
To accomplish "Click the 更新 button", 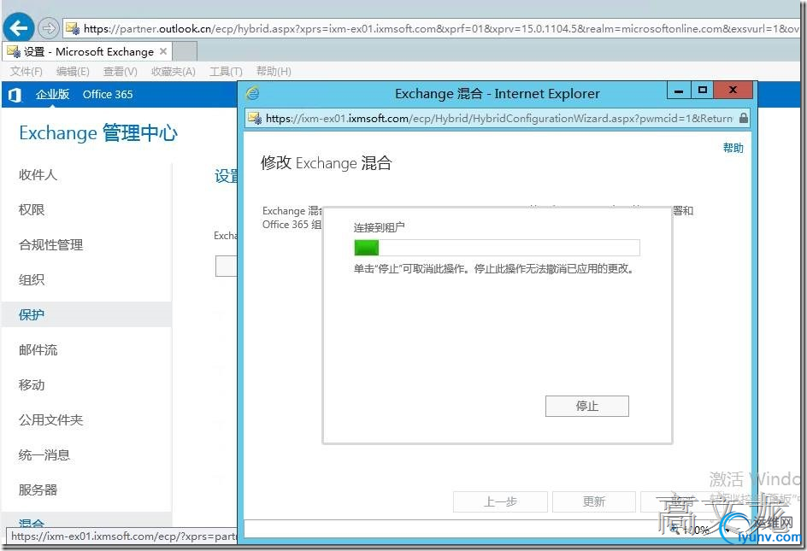I will (593, 501).
